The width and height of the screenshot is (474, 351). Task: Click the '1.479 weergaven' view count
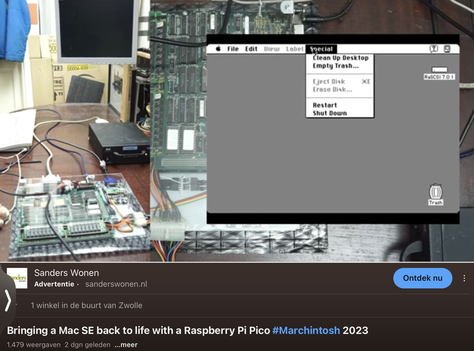(34, 345)
